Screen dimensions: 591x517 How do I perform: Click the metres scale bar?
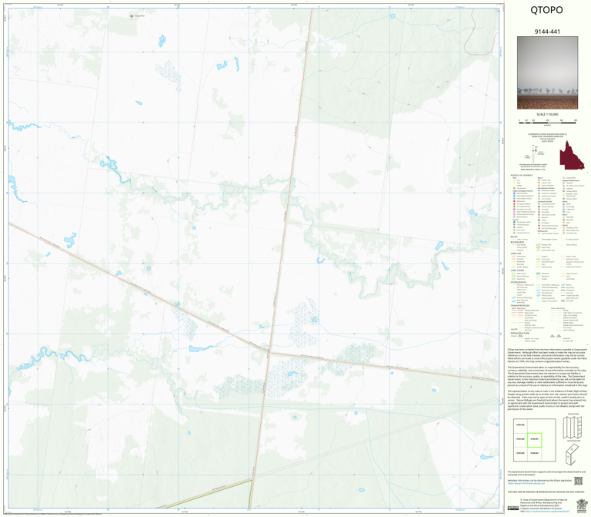coord(547,122)
